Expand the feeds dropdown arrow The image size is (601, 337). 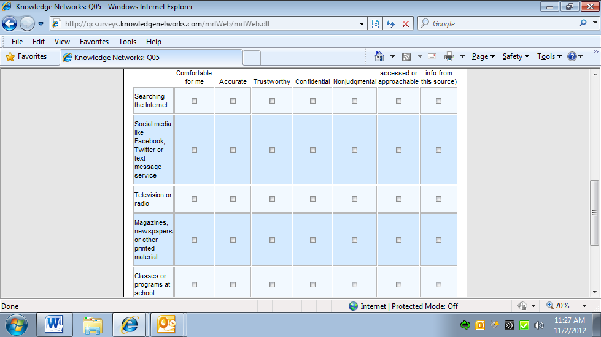(420, 56)
